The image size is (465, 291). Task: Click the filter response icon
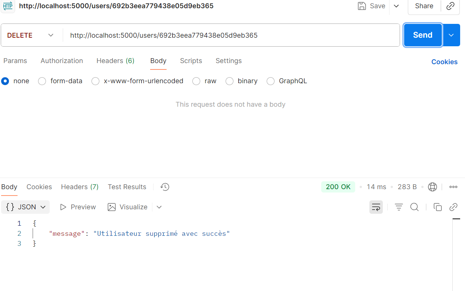coord(399,207)
